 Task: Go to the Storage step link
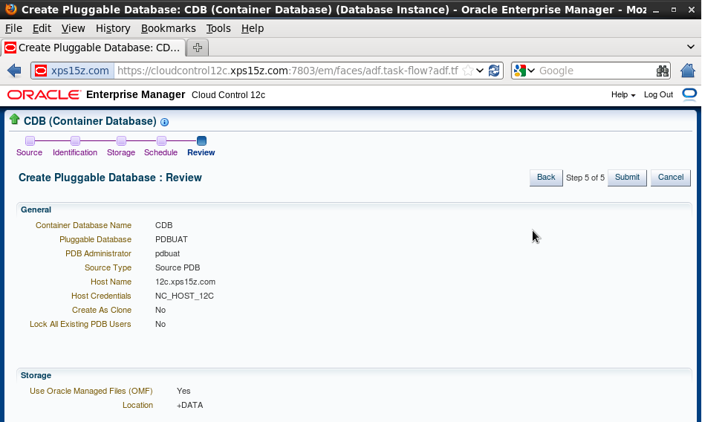(121, 152)
